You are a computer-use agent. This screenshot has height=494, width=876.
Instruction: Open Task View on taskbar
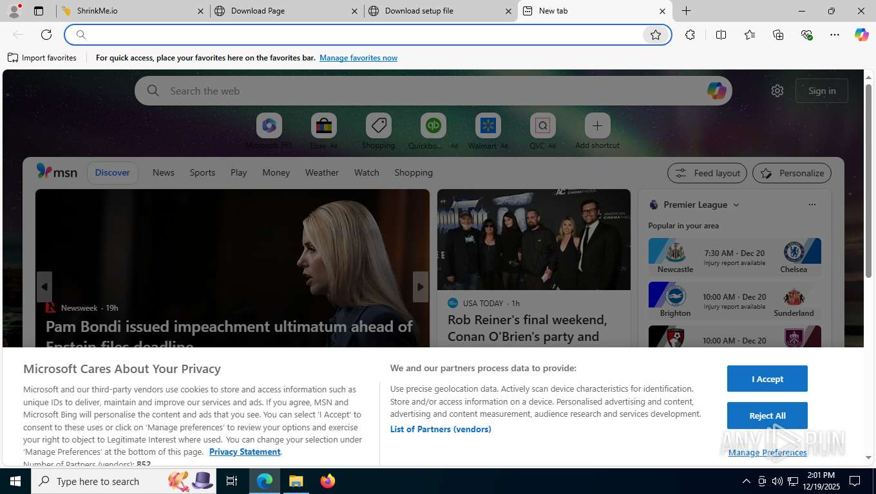232,481
